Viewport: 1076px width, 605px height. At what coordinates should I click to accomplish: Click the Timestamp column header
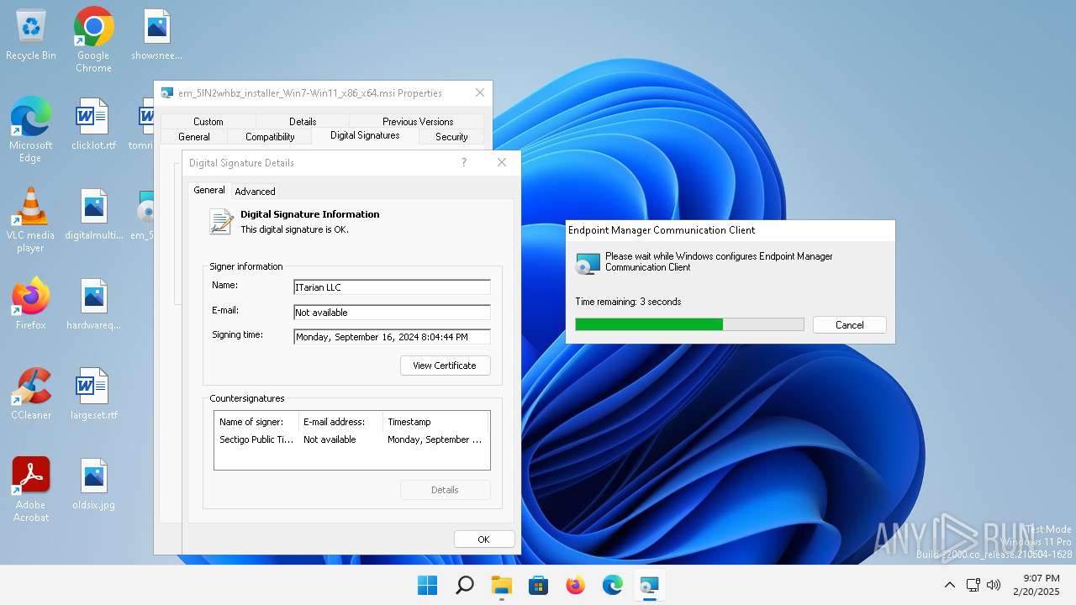point(435,422)
